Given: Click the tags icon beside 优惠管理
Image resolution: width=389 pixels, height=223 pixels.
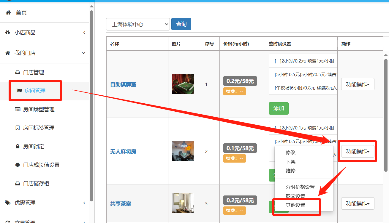Looking at the screenshot, I should (x=8, y=203).
